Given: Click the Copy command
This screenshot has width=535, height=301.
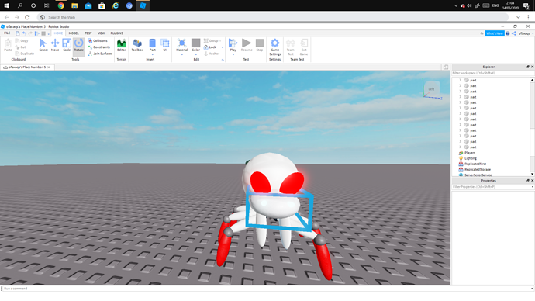Looking at the screenshot, I should 22,40.
